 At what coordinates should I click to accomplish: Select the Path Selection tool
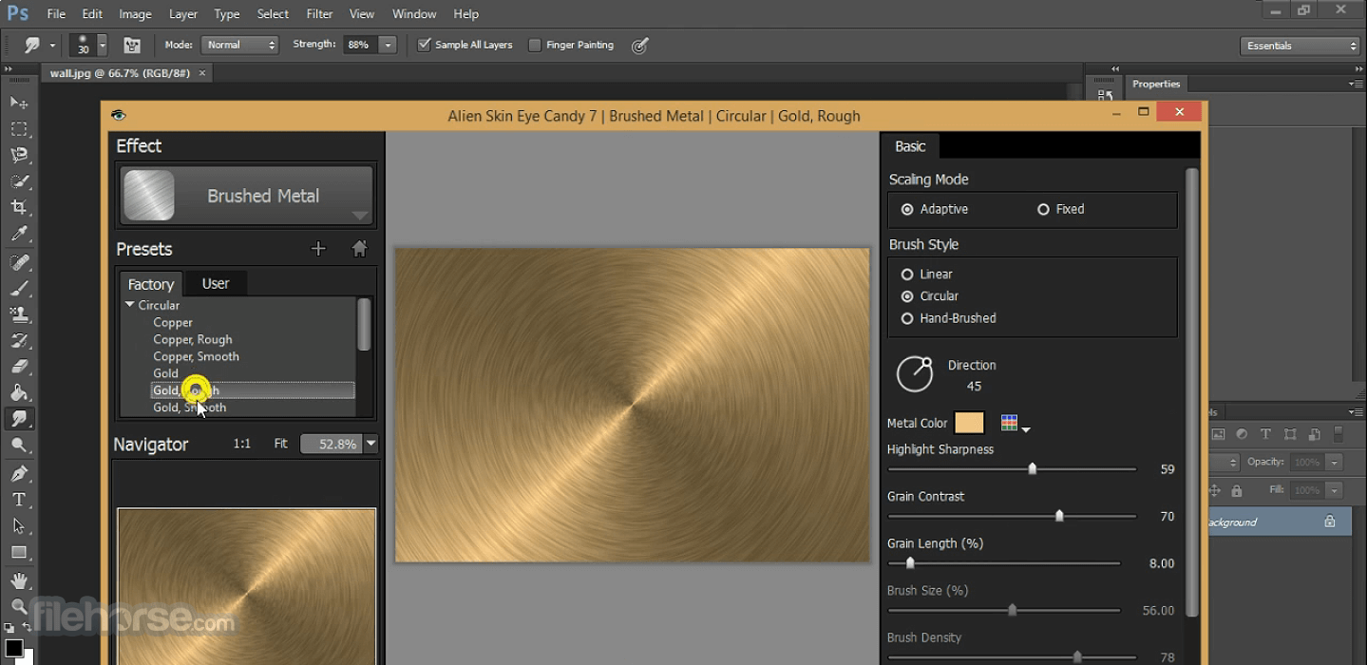pyautogui.click(x=18, y=525)
